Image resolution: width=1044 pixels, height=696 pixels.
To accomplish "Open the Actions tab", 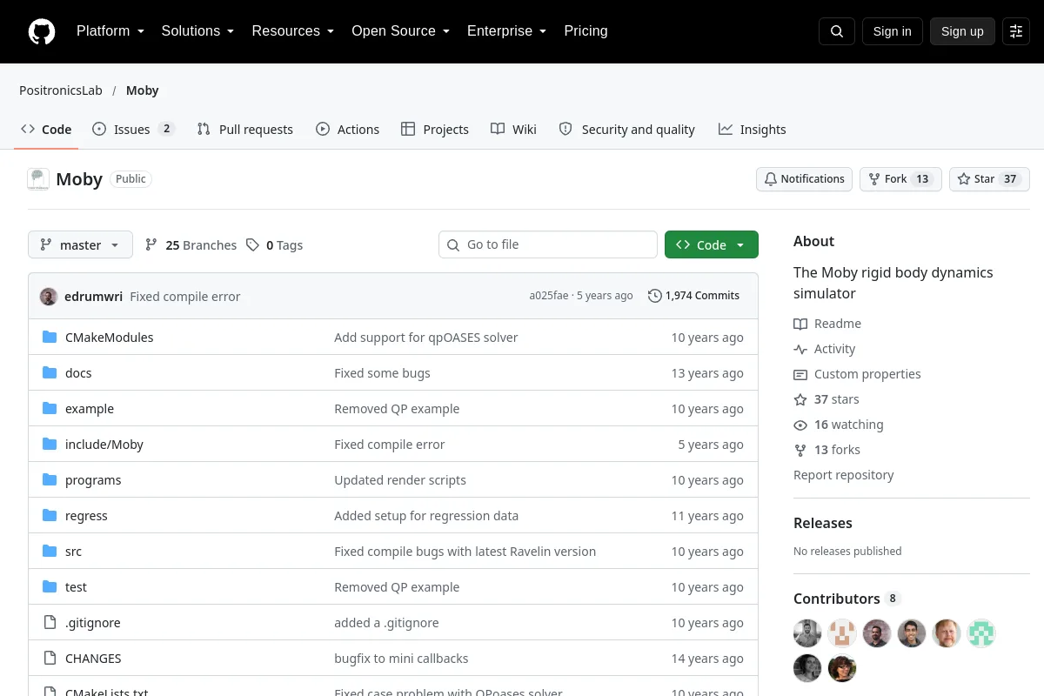I will pos(347,129).
